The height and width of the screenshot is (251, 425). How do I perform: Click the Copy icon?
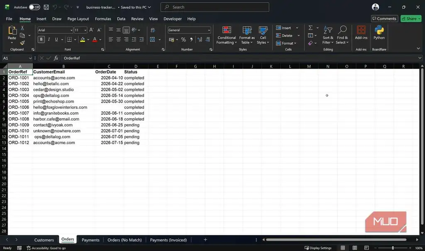(x=22, y=36)
